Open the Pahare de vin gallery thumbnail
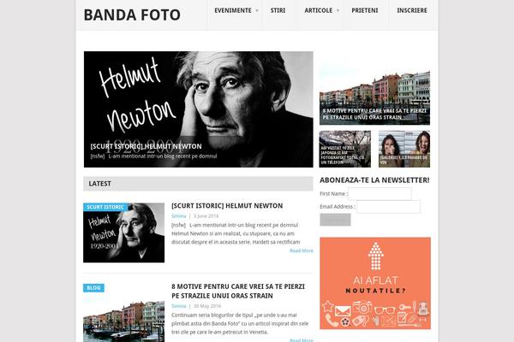This screenshot has height=342, width=514. click(x=404, y=149)
